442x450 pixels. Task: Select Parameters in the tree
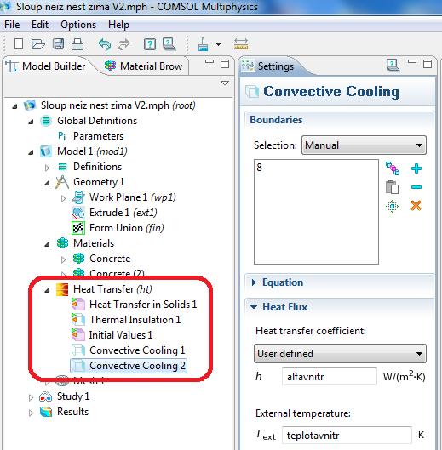click(x=98, y=136)
